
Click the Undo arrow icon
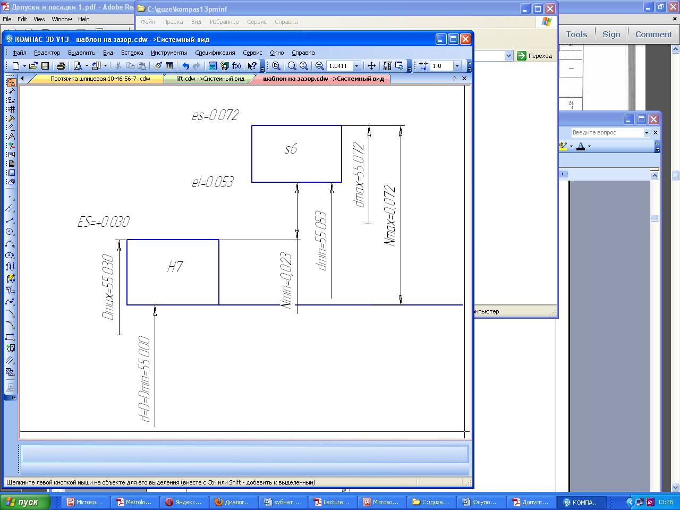pos(185,66)
